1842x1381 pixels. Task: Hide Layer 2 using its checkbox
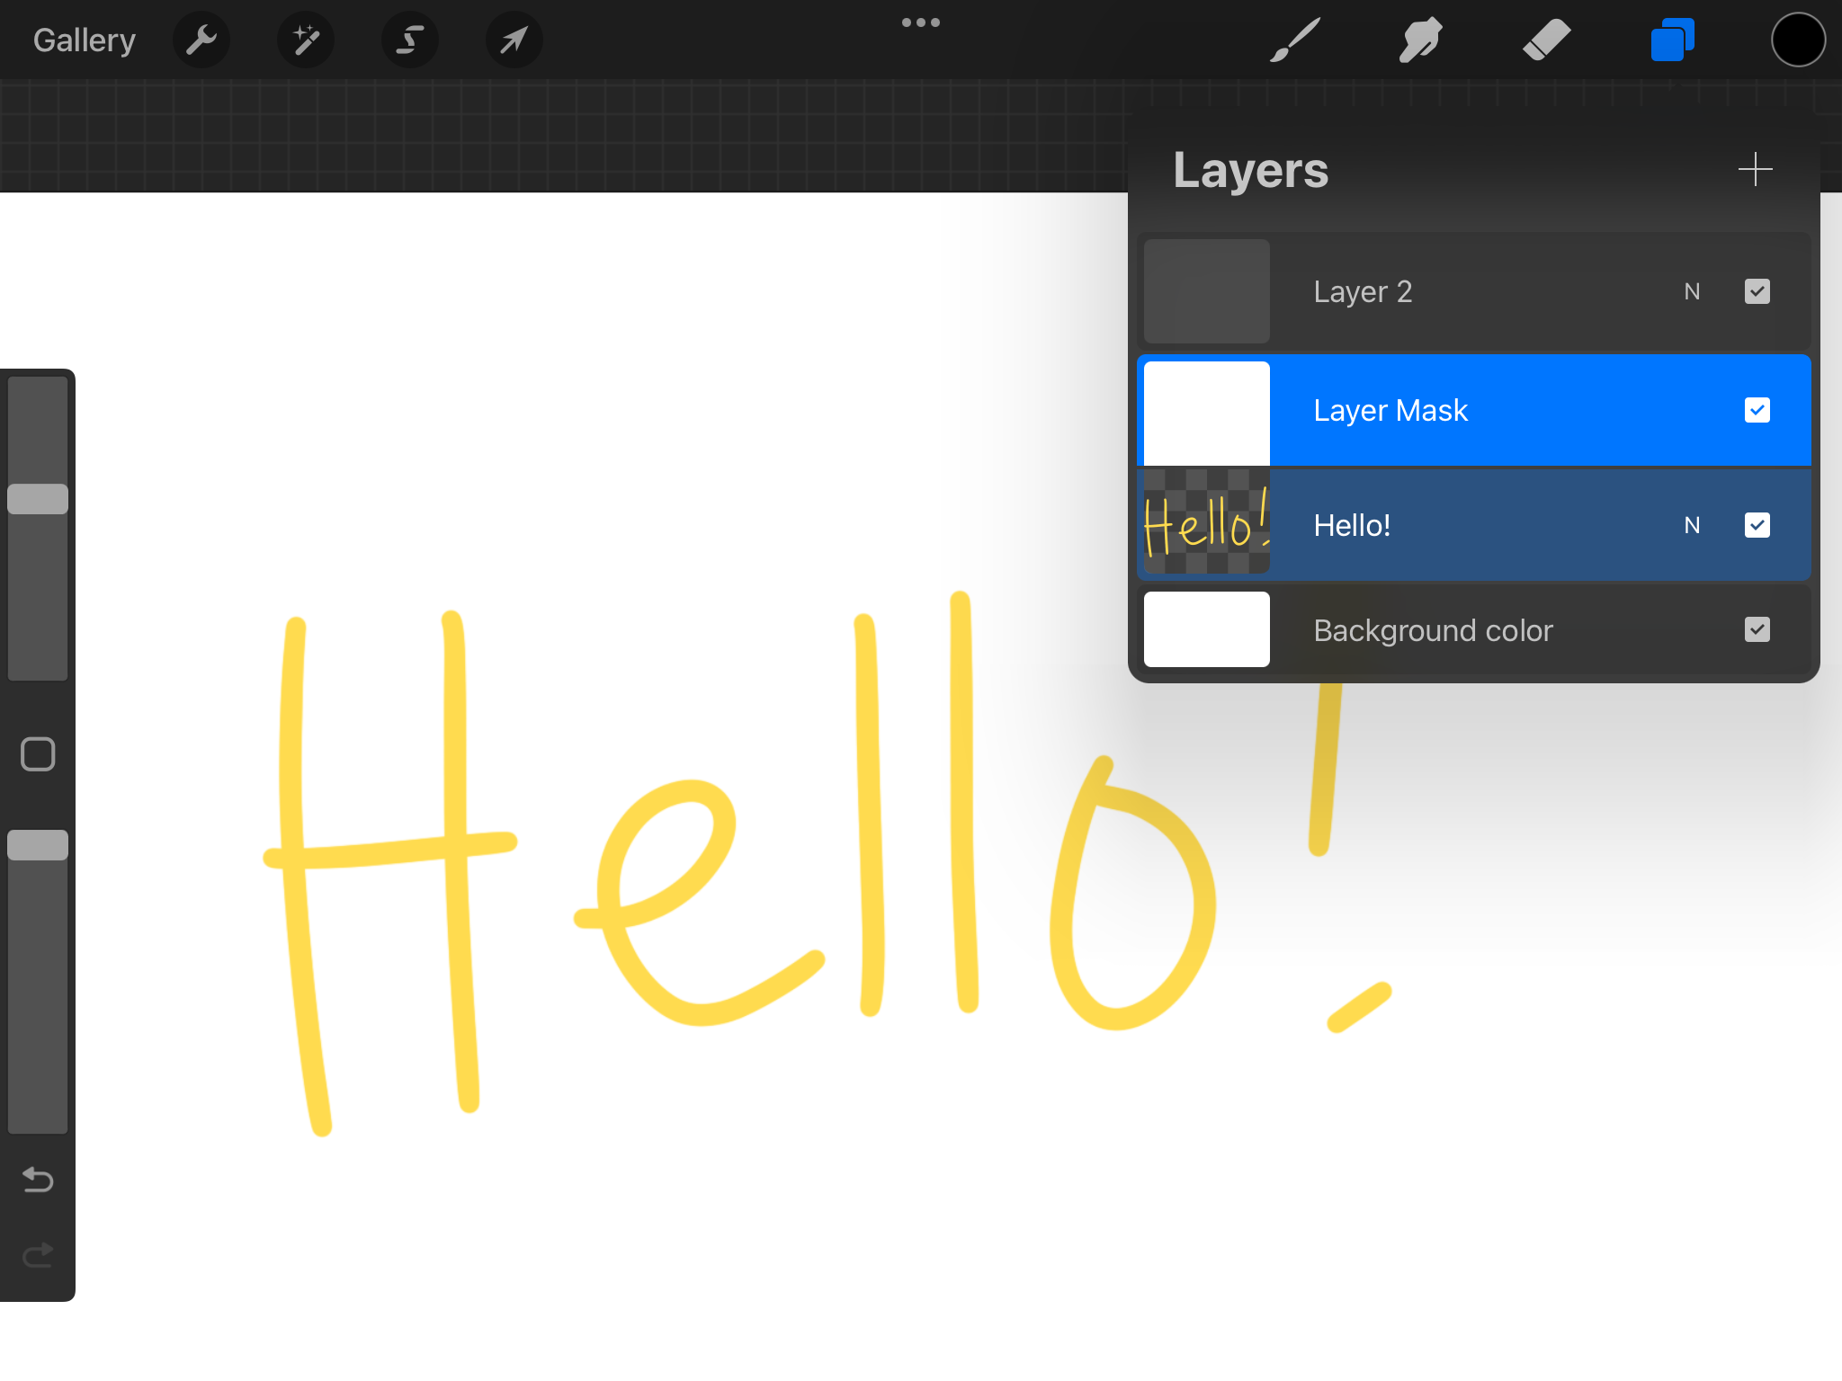click(1757, 291)
